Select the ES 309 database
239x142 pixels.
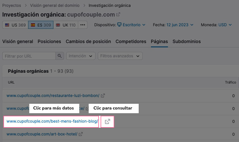click(41, 25)
